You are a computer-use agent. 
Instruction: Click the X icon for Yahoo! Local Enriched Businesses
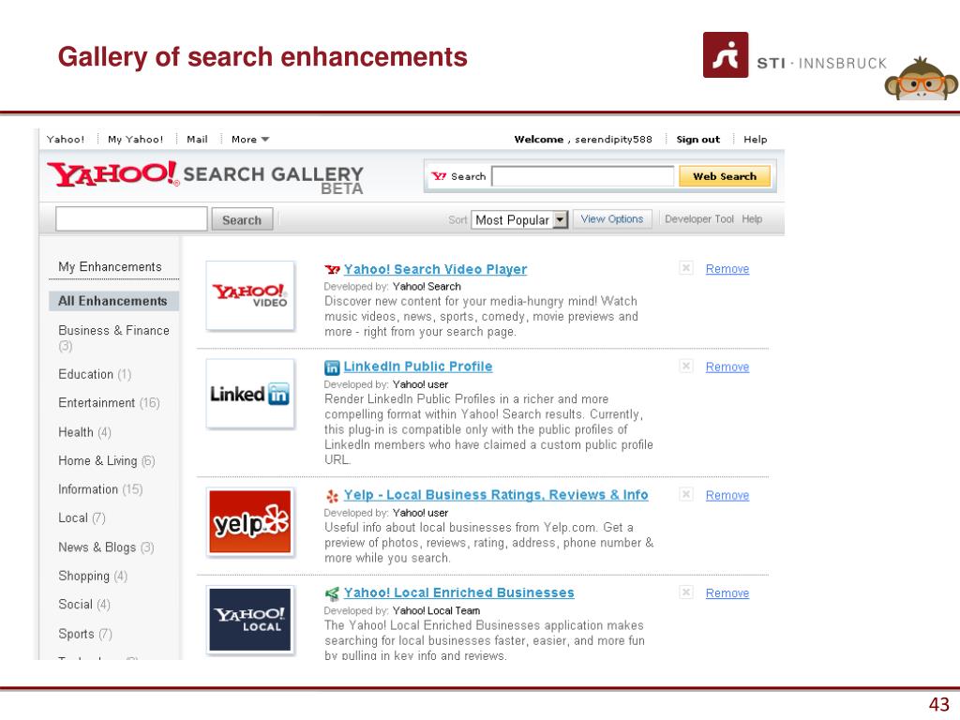coord(686,592)
